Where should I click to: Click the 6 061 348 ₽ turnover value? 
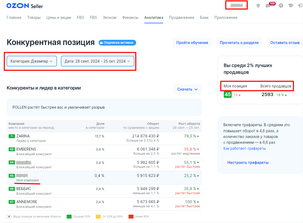tap(148, 149)
